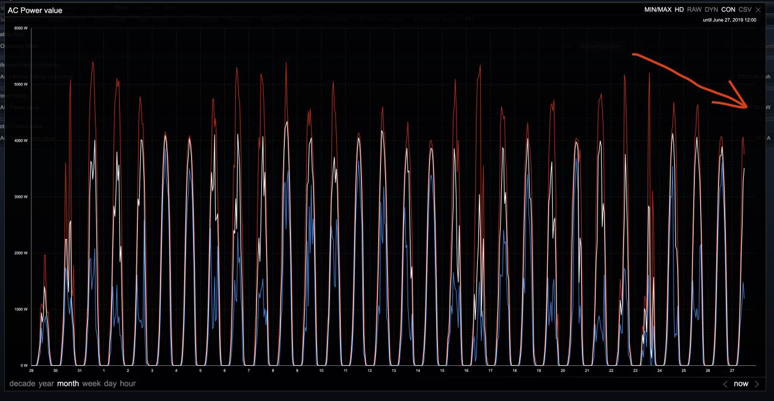Switch the time range to decade
The image size is (774, 401).
point(22,383)
